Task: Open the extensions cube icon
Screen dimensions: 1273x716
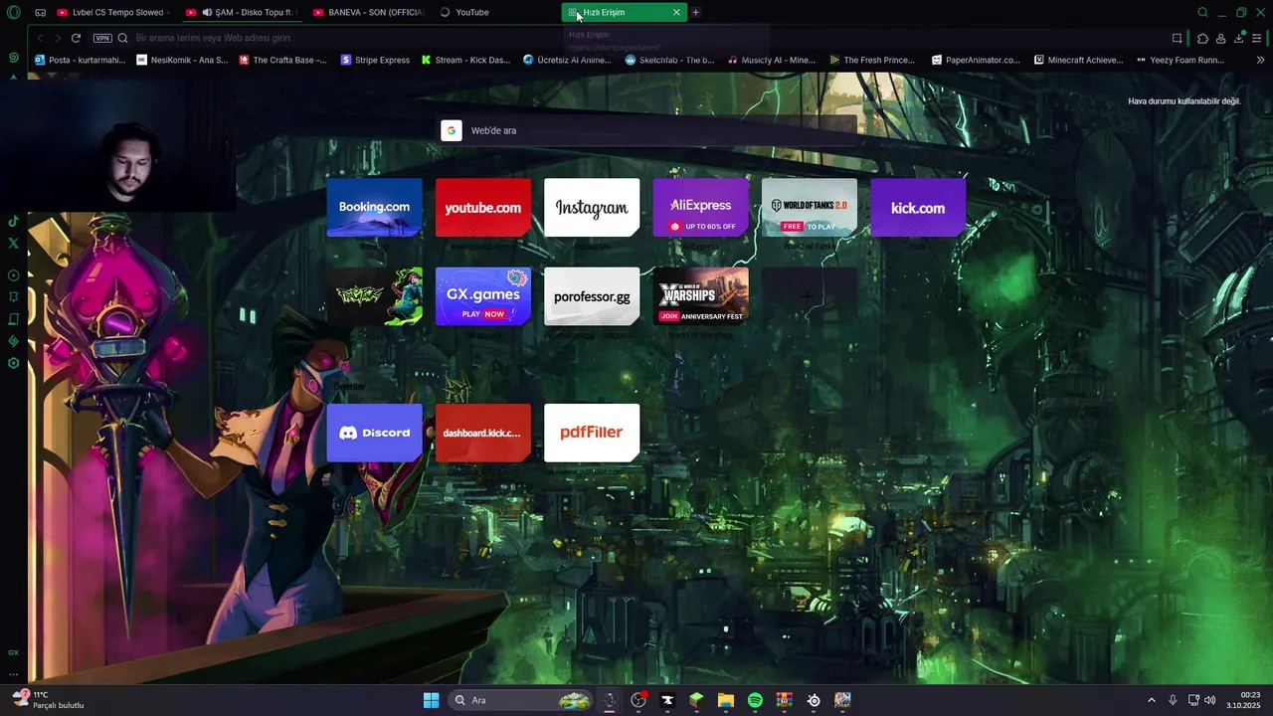Action: click(1202, 38)
